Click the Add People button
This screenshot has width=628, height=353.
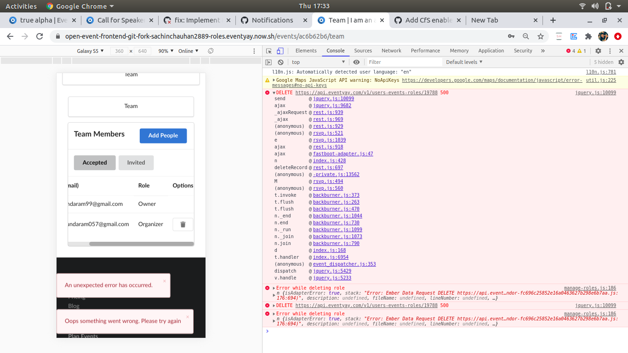[163, 136]
